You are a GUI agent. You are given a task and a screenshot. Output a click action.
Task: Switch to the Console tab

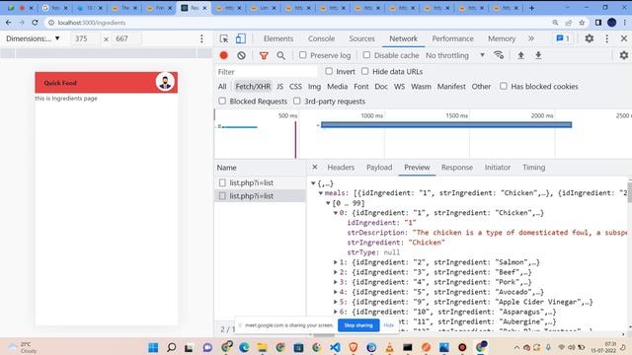(321, 38)
